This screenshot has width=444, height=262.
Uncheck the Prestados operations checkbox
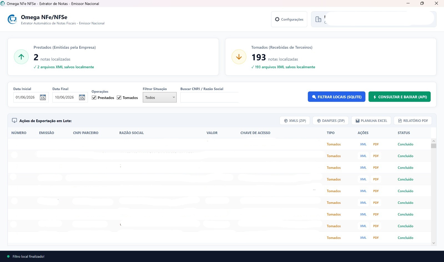click(94, 97)
